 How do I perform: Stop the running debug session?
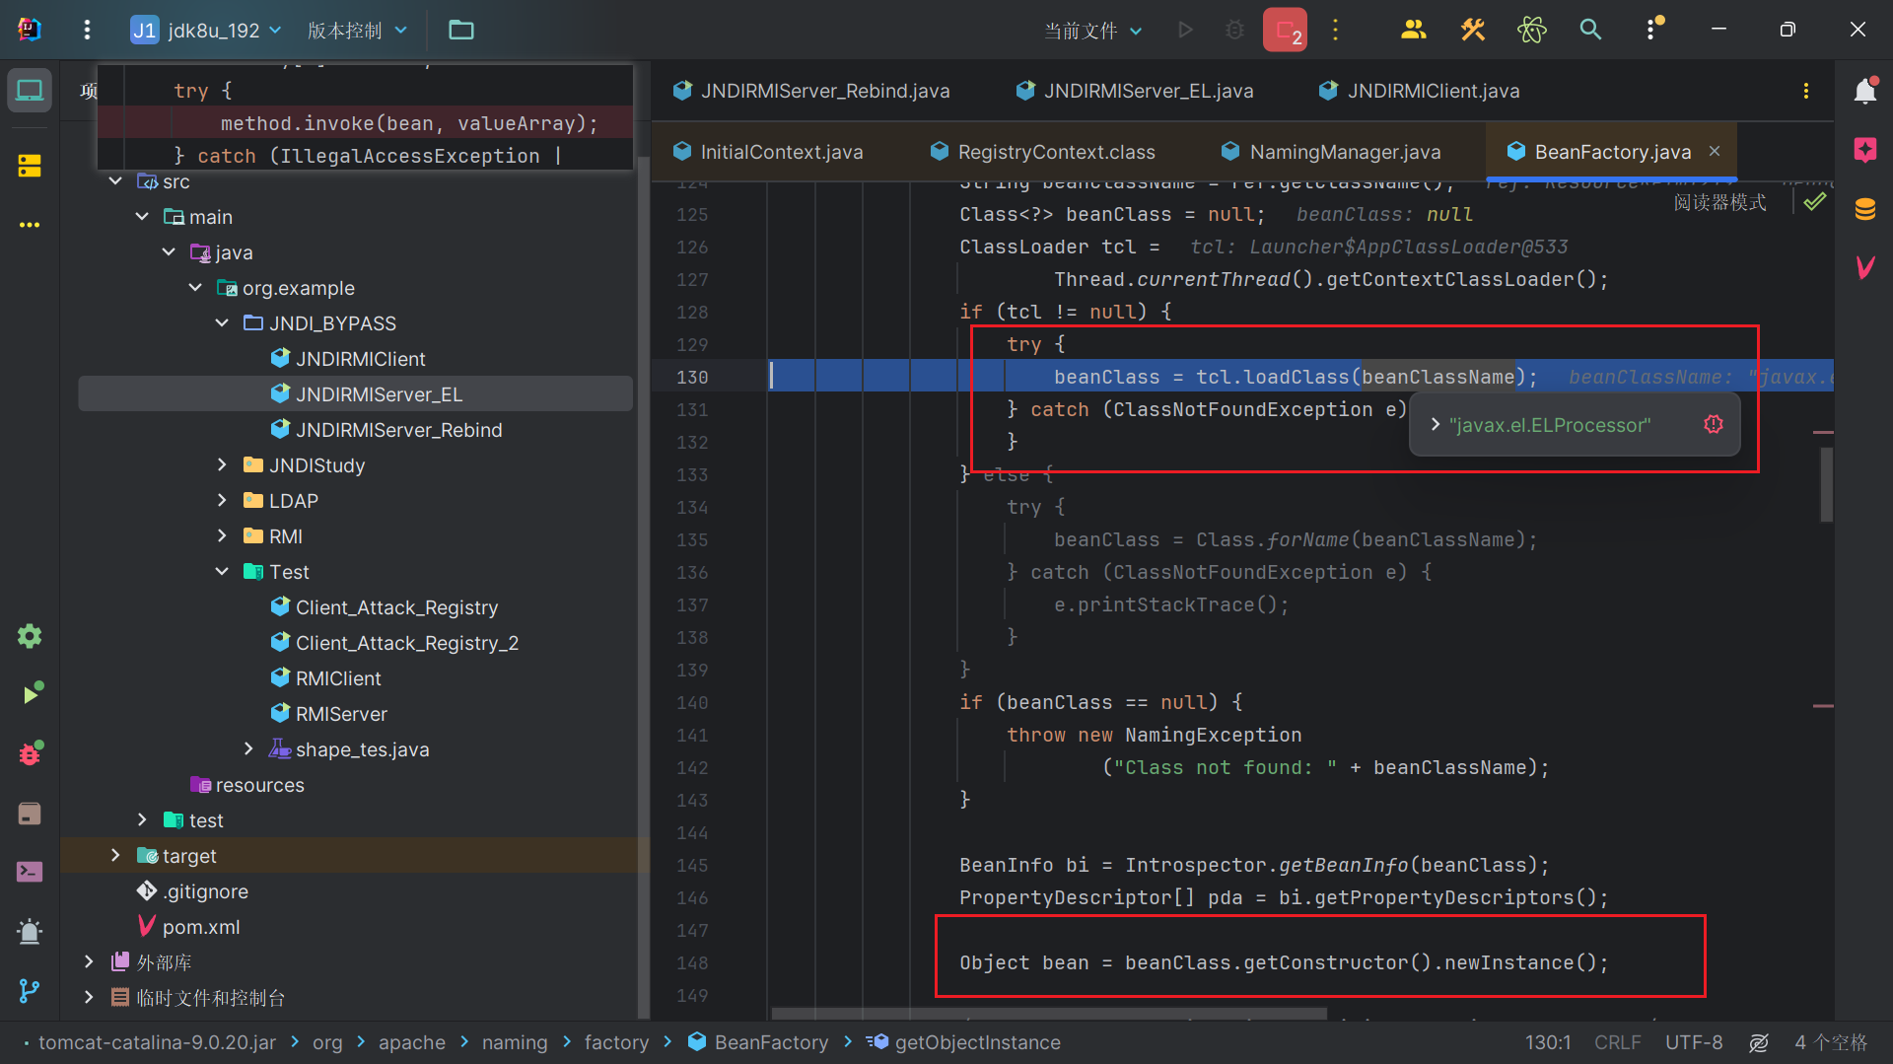(x=1284, y=30)
